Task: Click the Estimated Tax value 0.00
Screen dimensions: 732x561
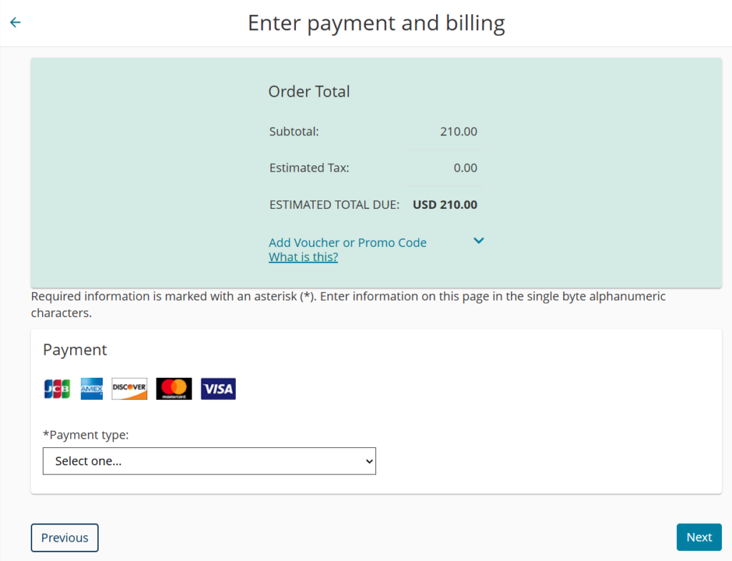Action: tap(465, 168)
